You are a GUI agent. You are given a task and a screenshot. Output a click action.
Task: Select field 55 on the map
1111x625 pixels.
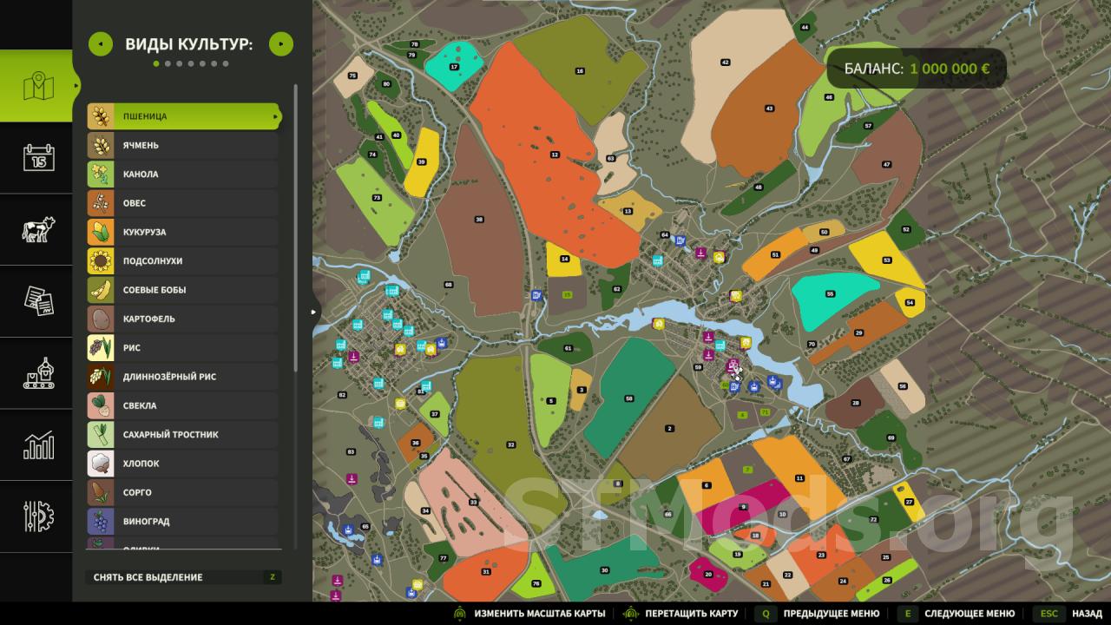(831, 294)
